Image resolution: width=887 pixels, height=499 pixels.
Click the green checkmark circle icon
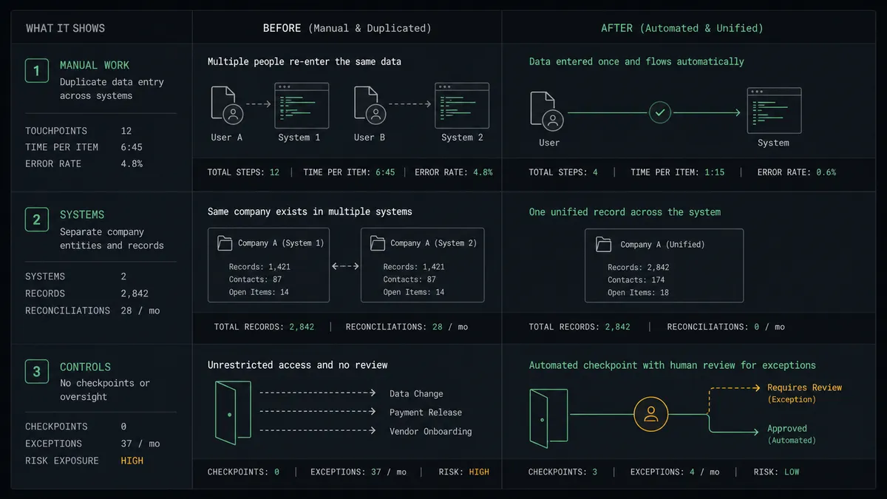(659, 113)
